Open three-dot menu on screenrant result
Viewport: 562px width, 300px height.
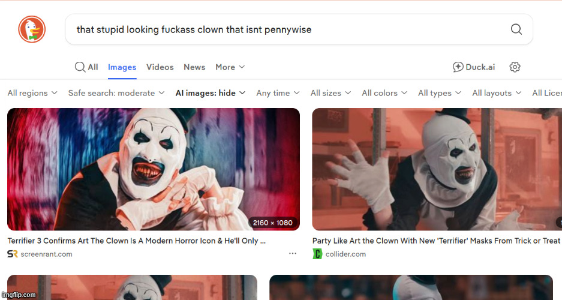(x=293, y=253)
